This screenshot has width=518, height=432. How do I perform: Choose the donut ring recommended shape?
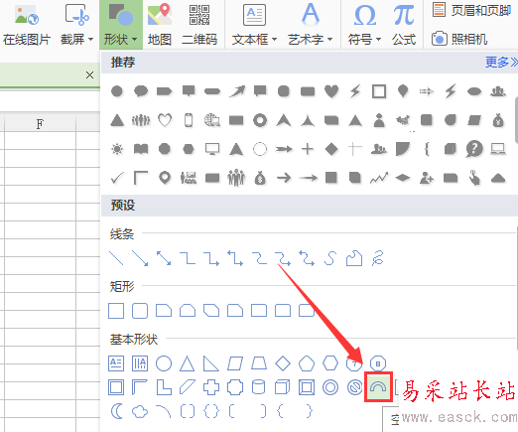pos(260,120)
